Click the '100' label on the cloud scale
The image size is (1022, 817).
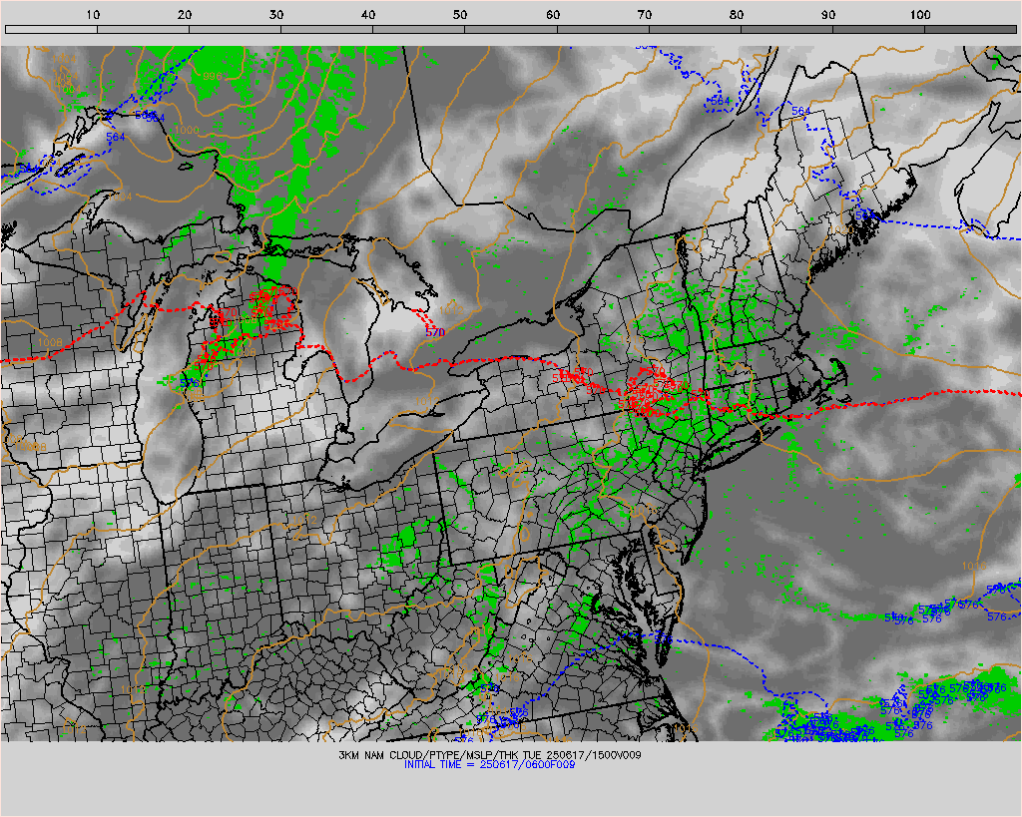click(920, 15)
